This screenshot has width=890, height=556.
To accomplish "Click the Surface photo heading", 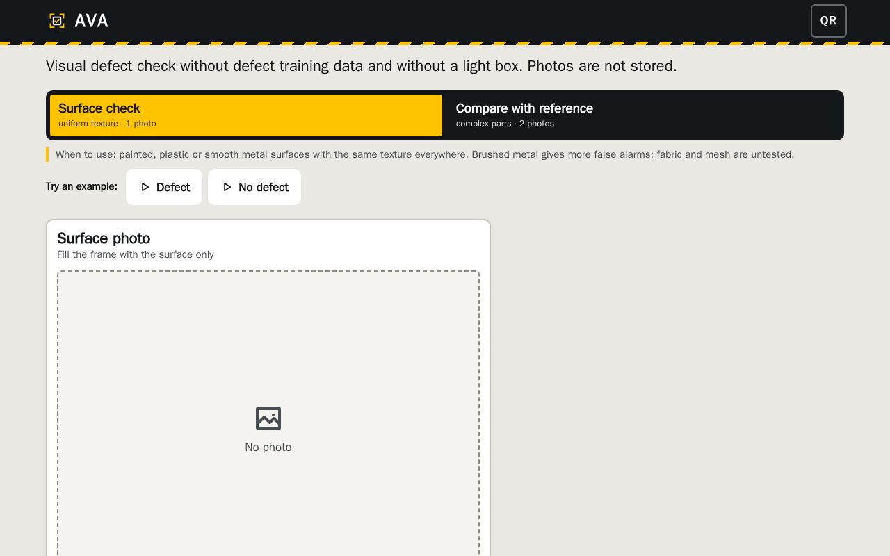I will [104, 238].
